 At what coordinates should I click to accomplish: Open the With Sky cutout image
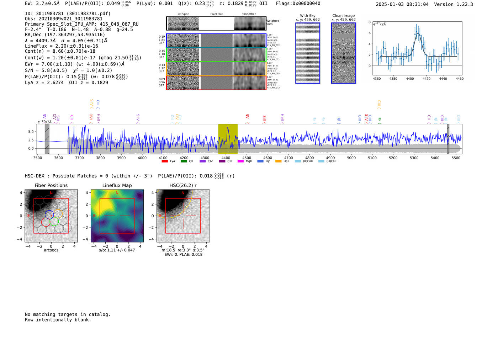[x=308, y=53]
